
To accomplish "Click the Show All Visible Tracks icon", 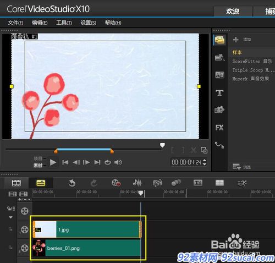I will (13, 194).
